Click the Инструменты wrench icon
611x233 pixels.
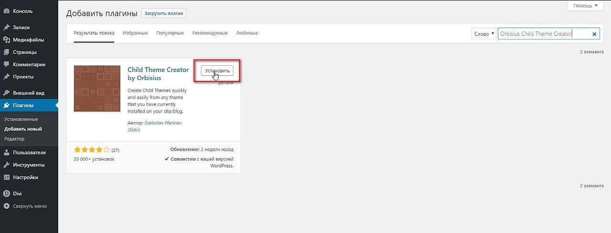pos(7,165)
